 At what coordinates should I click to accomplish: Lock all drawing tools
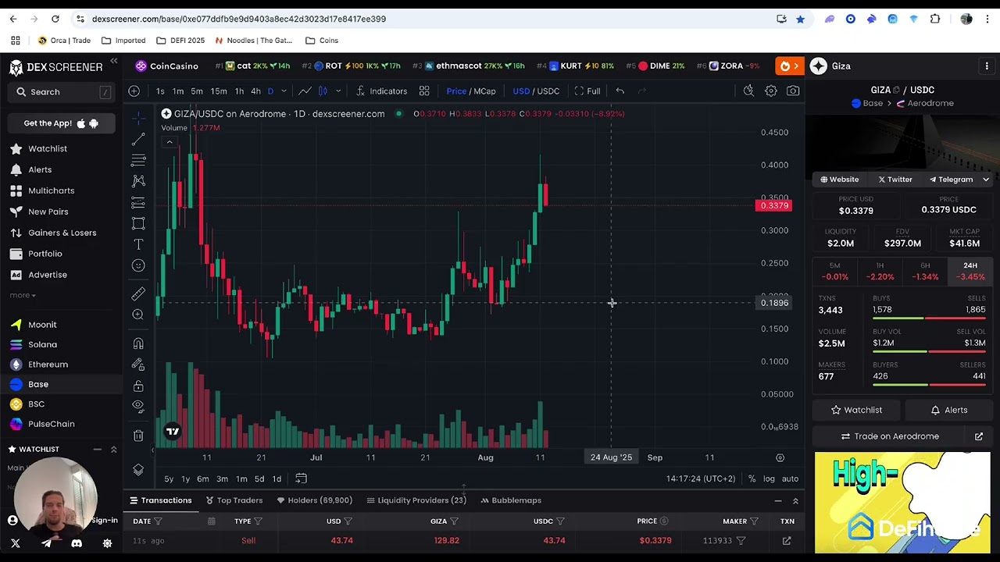(x=138, y=386)
